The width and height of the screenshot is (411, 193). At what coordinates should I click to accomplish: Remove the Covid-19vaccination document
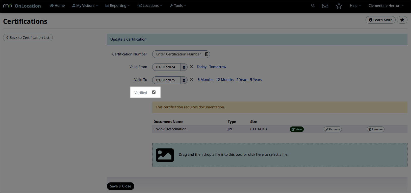click(375, 129)
